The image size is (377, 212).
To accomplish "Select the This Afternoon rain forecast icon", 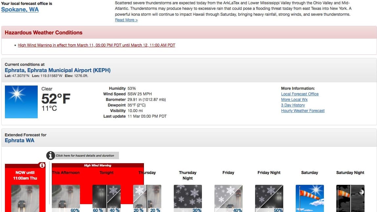I will click(66, 198).
